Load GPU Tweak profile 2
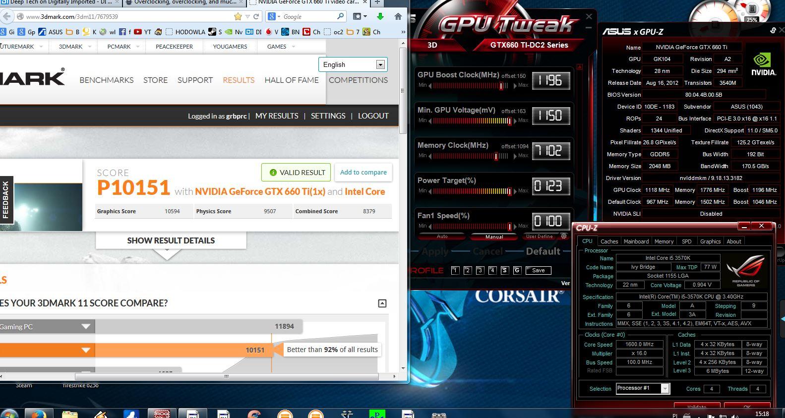 [468, 270]
